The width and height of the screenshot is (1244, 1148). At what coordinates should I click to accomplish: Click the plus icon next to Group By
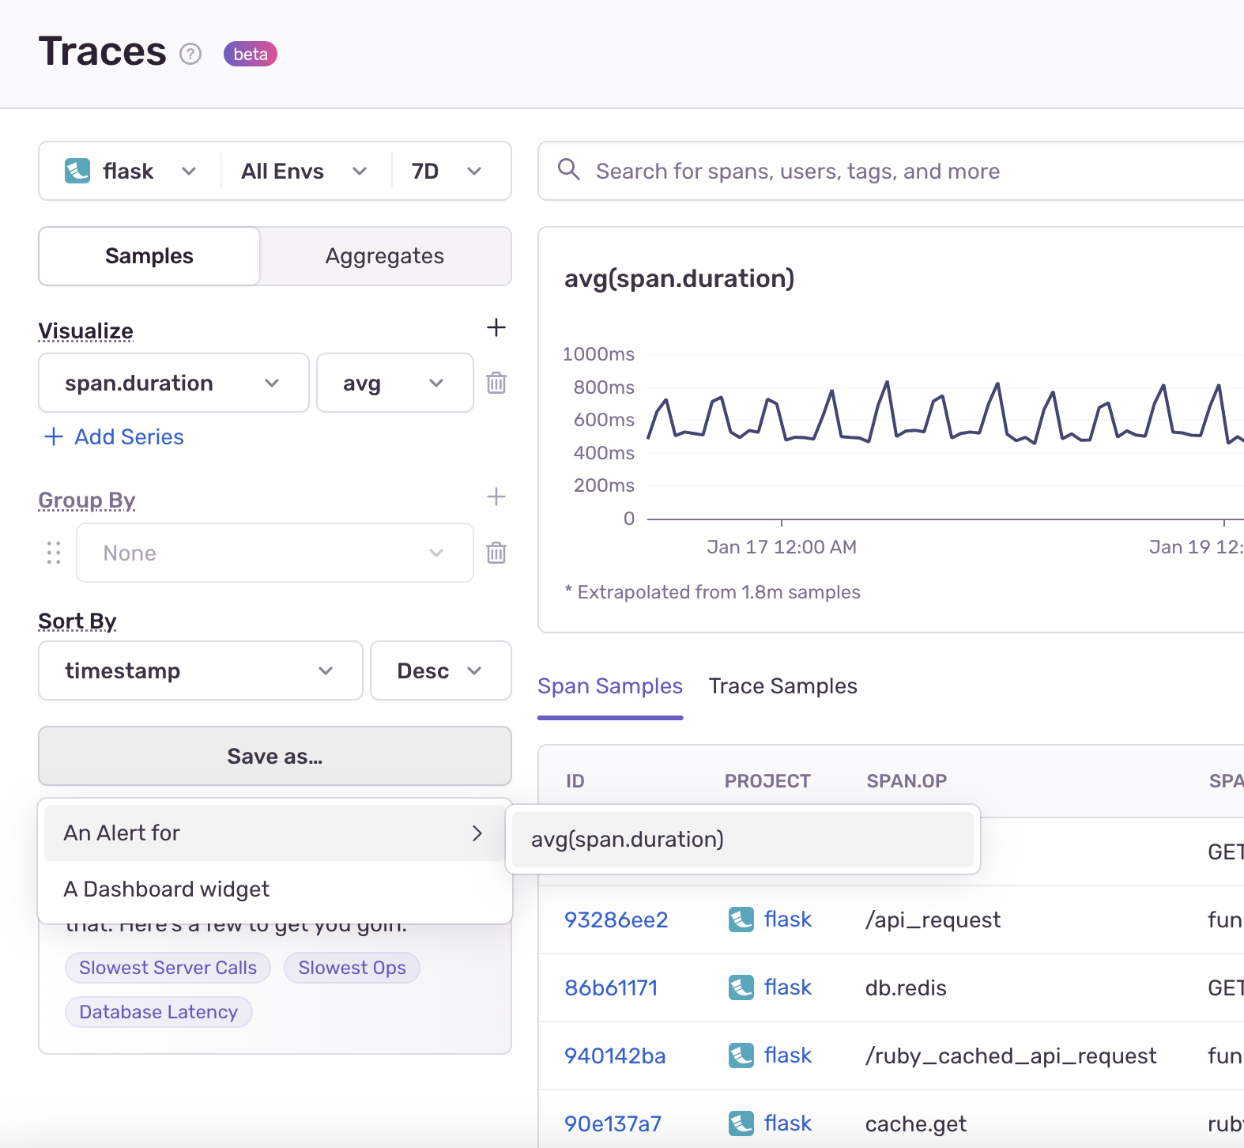(496, 497)
